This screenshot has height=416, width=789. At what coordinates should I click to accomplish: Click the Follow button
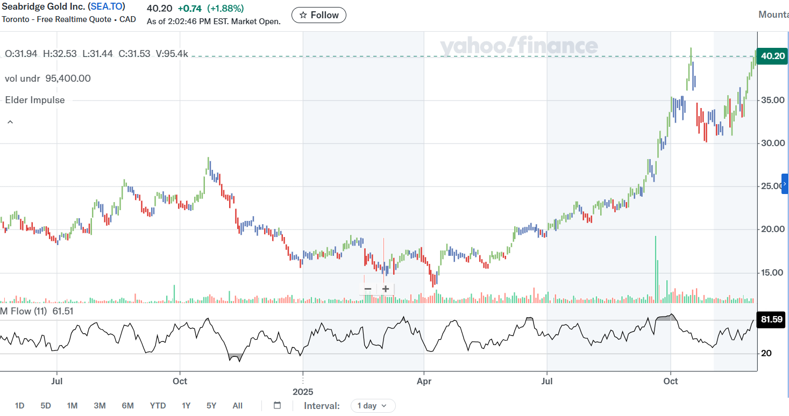pyautogui.click(x=318, y=15)
